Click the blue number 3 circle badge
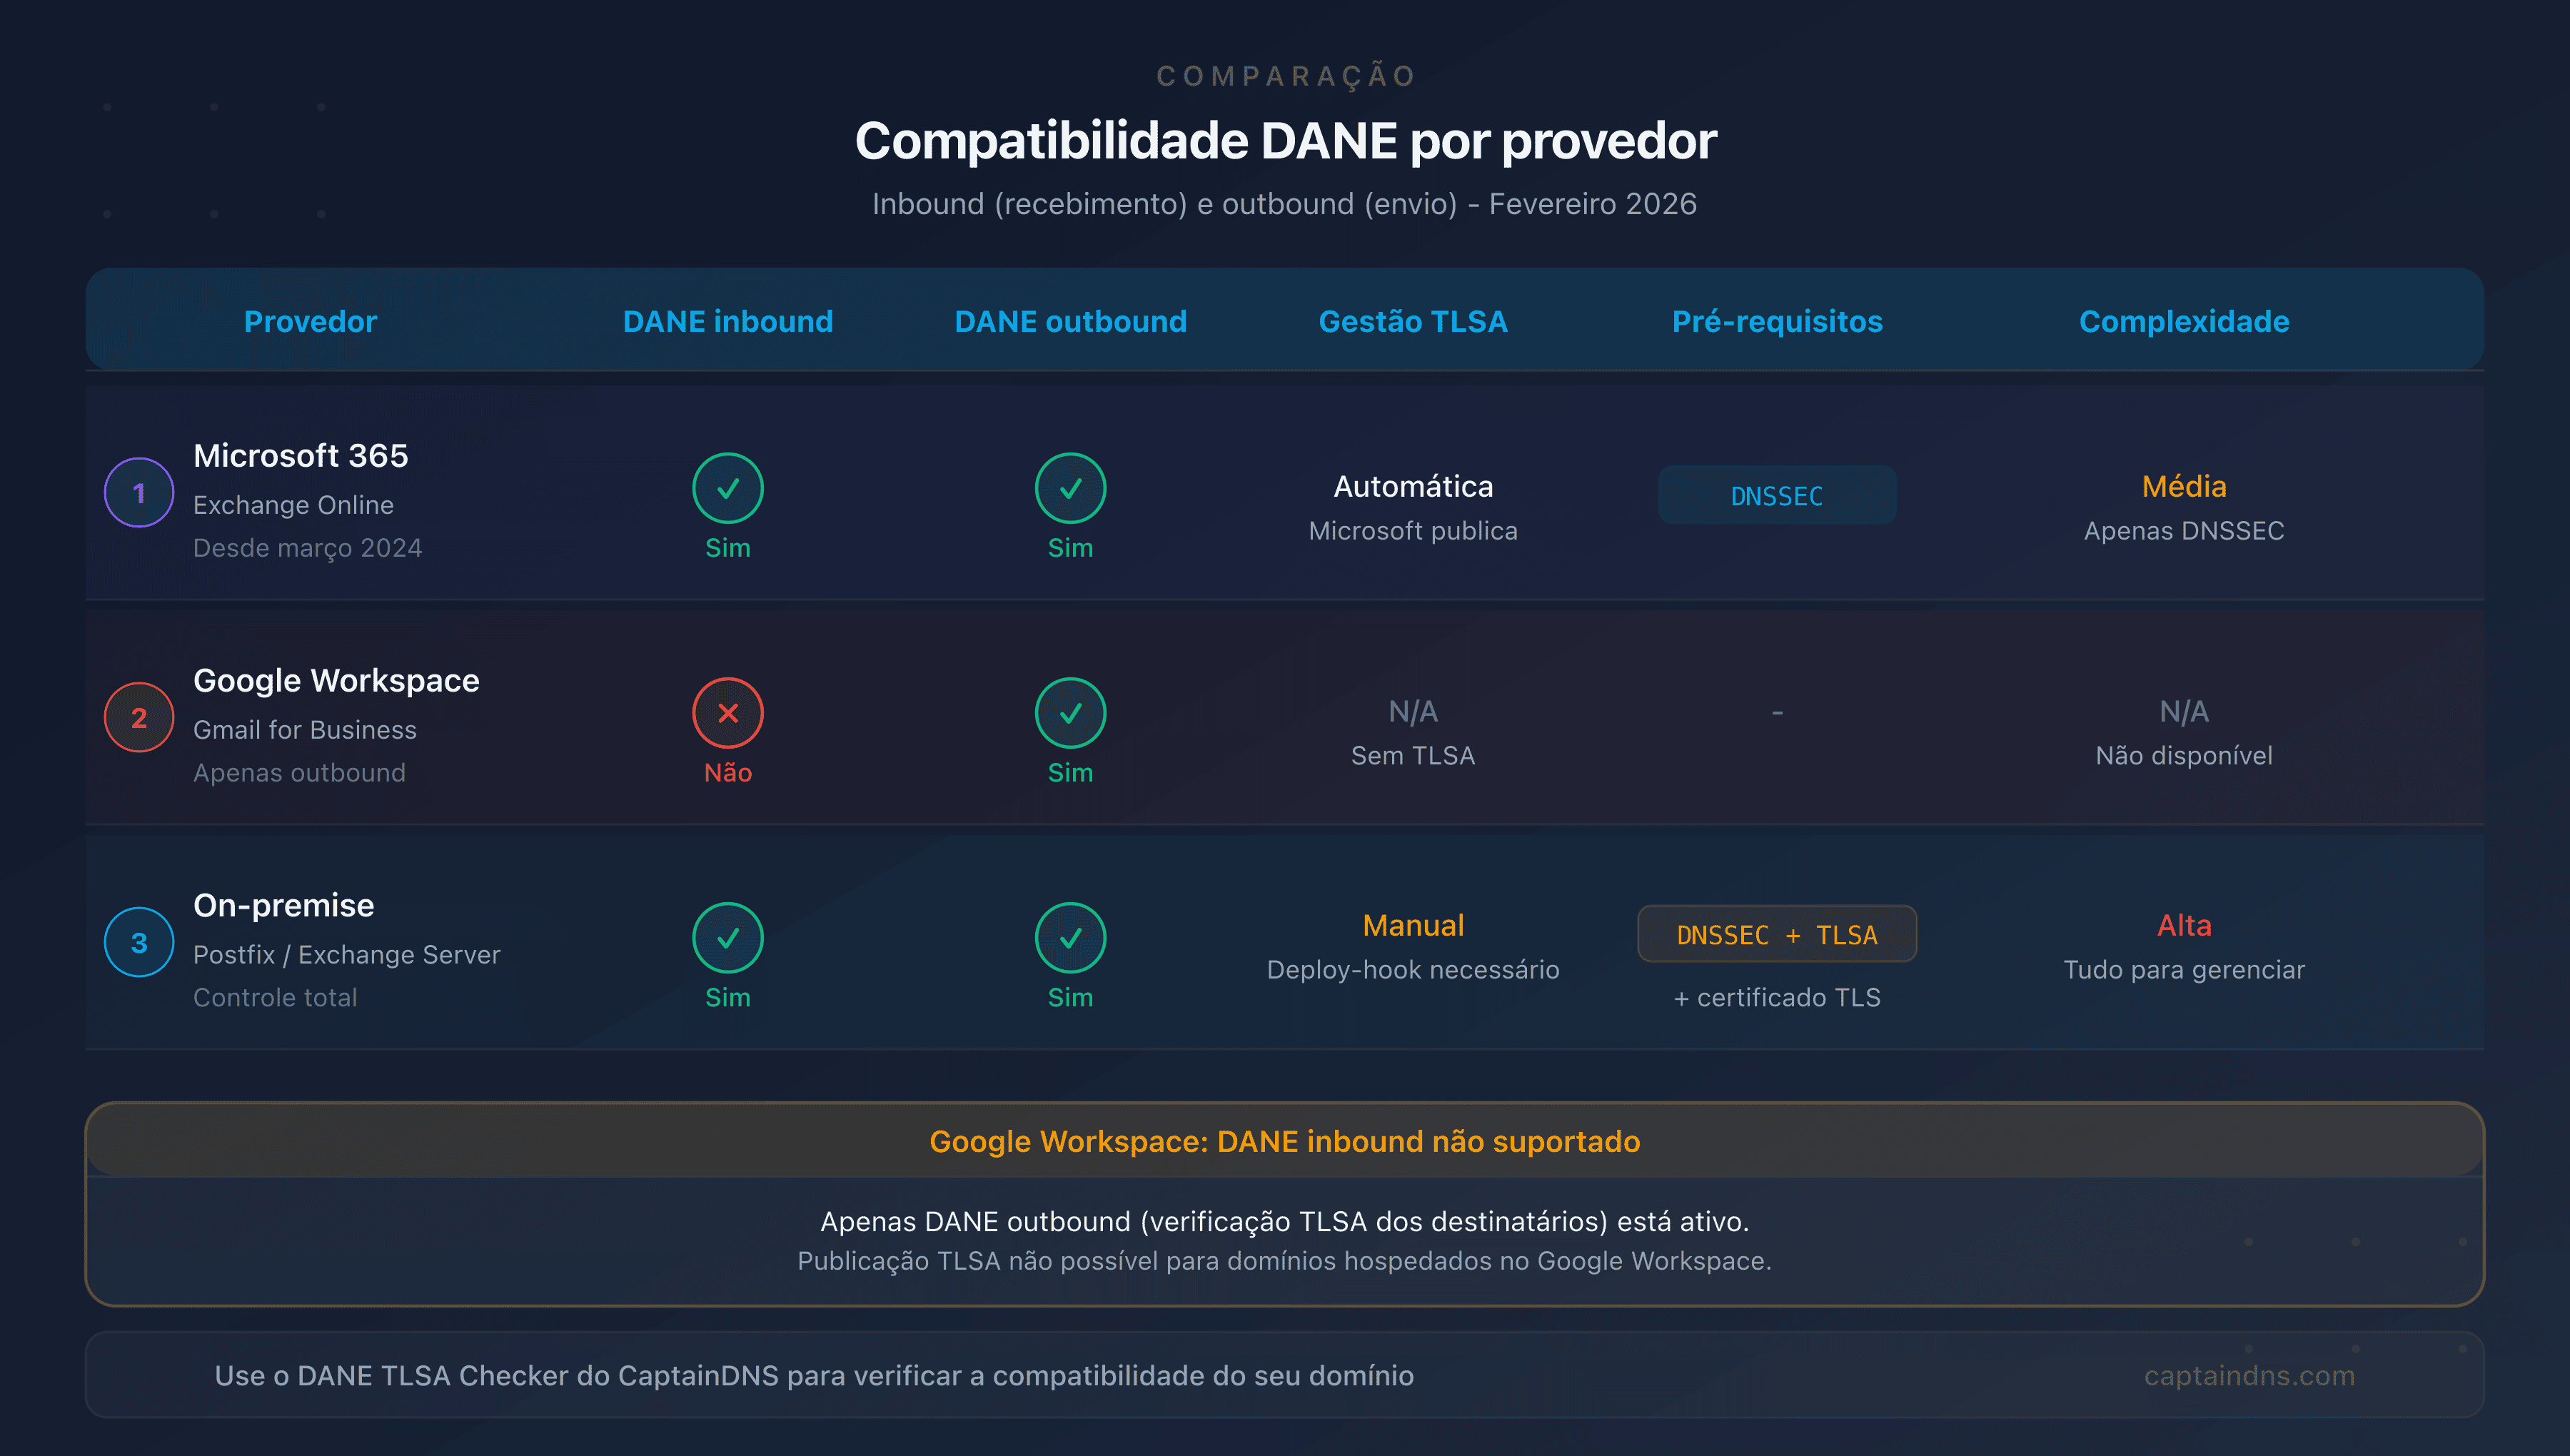The image size is (2570, 1456). pyautogui.click(x=139, y=942)
